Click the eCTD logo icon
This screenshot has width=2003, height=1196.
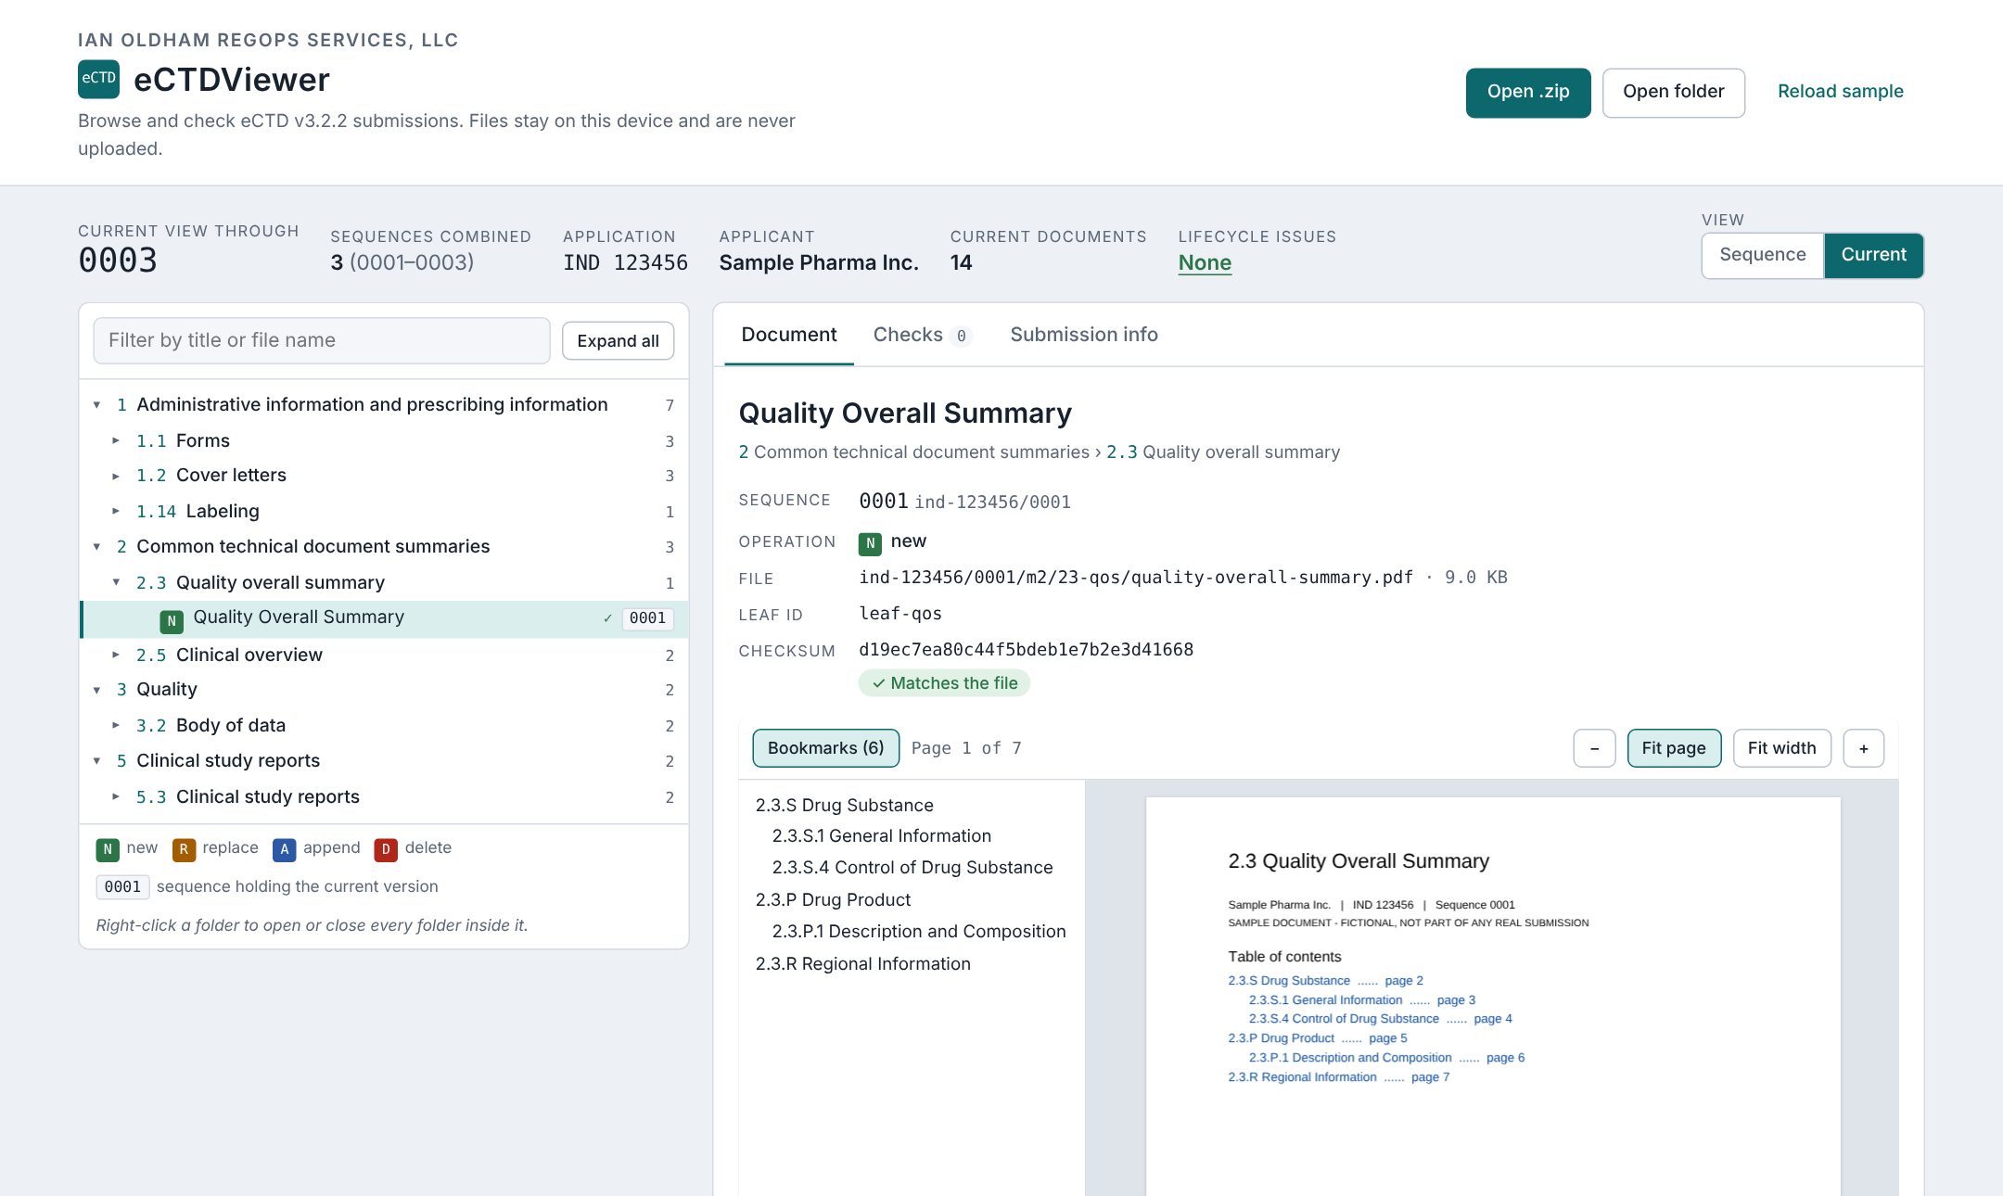[x=98, y=79]
